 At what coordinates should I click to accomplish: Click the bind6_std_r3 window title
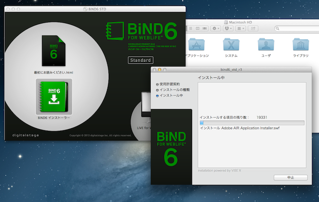[x=231, y=69]
